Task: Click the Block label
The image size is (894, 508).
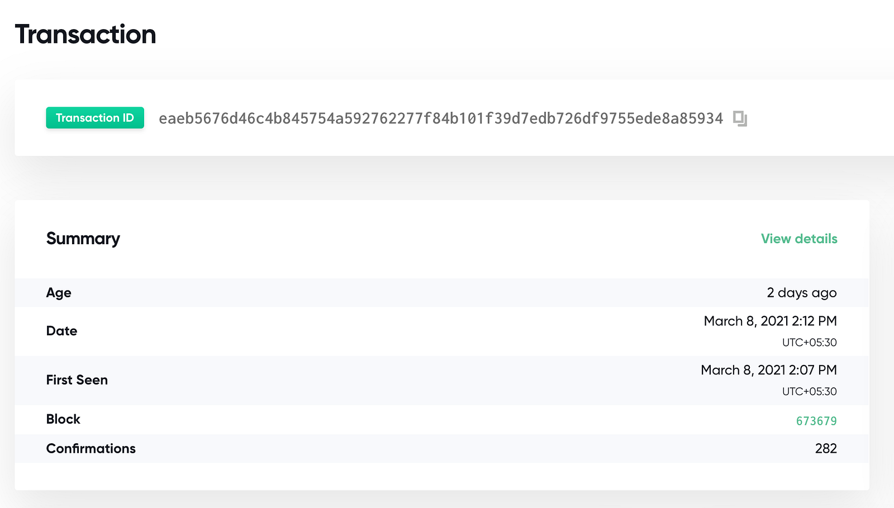Action: tap(63, 419)
